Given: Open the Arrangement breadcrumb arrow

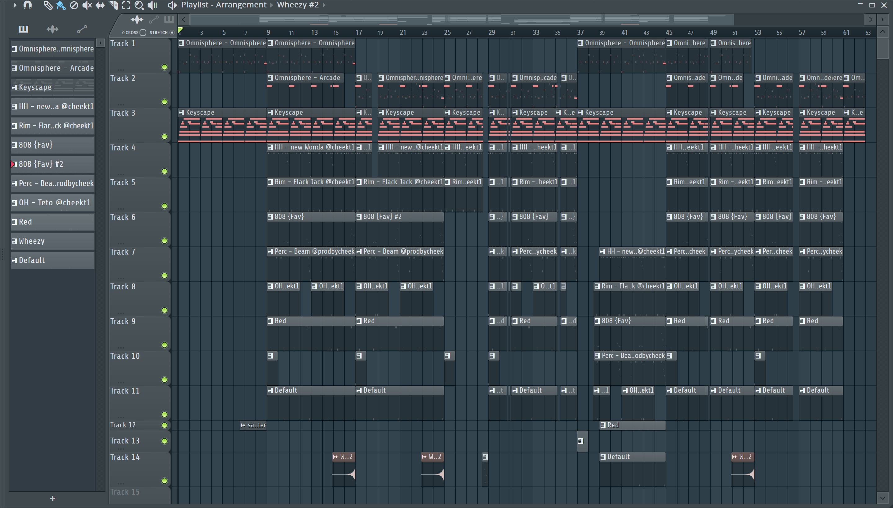Looking at the screenshot, I should coord(271,5).
